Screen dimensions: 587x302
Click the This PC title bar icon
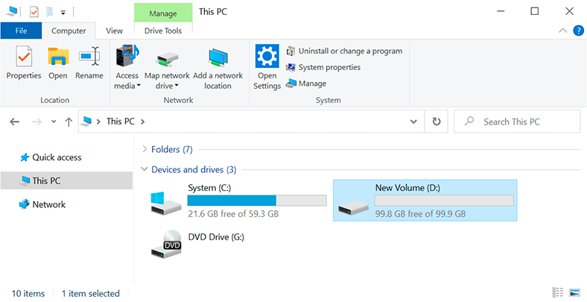coord(12,12)
